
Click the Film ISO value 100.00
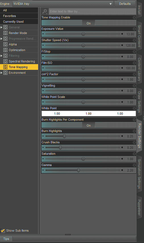point(130,68)
